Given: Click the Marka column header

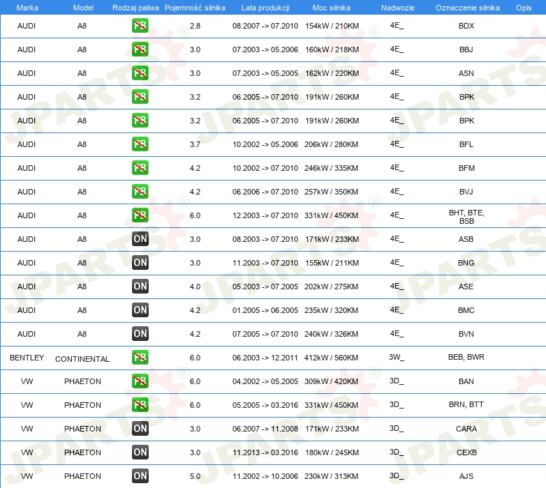Looking at the screenshot, I should point(27,8).
